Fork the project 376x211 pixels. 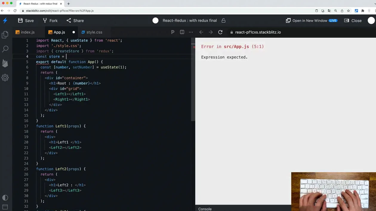(x=50, y=21)
